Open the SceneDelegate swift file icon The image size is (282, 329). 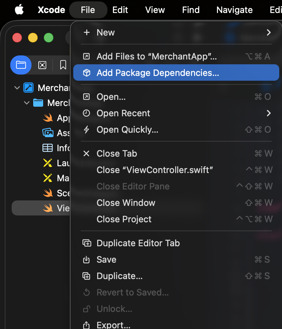[x=48, y=193]
